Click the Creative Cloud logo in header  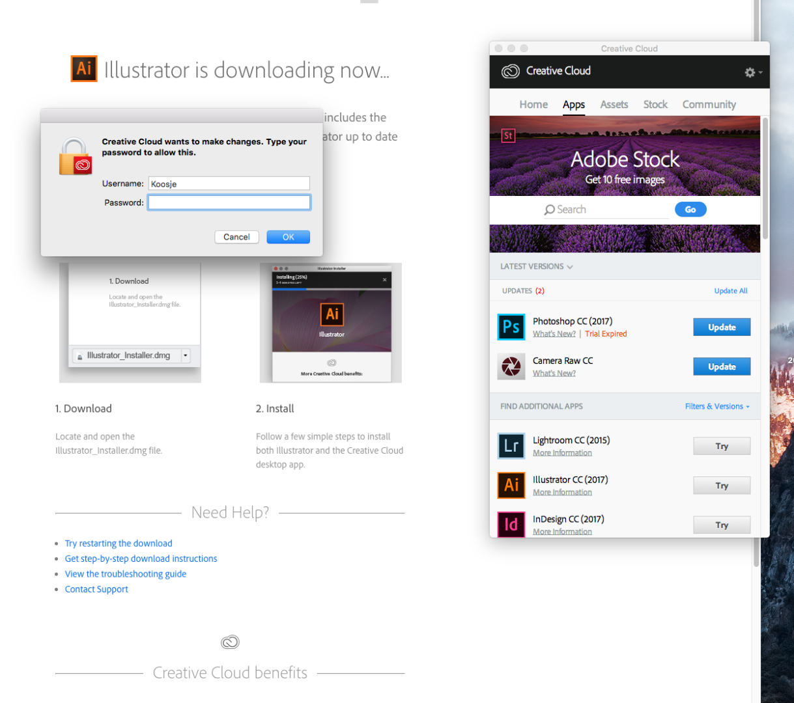pyautogui.click(x=510, y=71)
